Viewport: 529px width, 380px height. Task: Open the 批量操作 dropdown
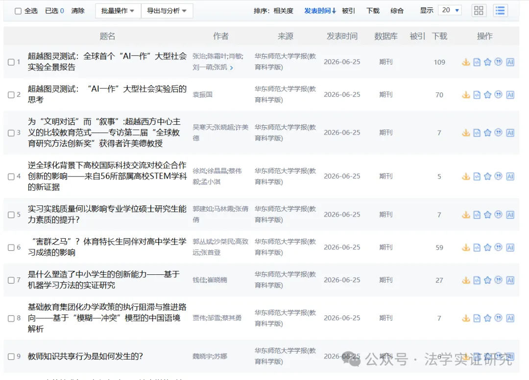[x=118, y=11]
